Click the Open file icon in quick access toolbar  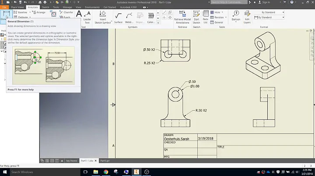(15, 2)
